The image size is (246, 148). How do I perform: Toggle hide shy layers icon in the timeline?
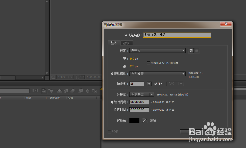click(x=59, y=91)
